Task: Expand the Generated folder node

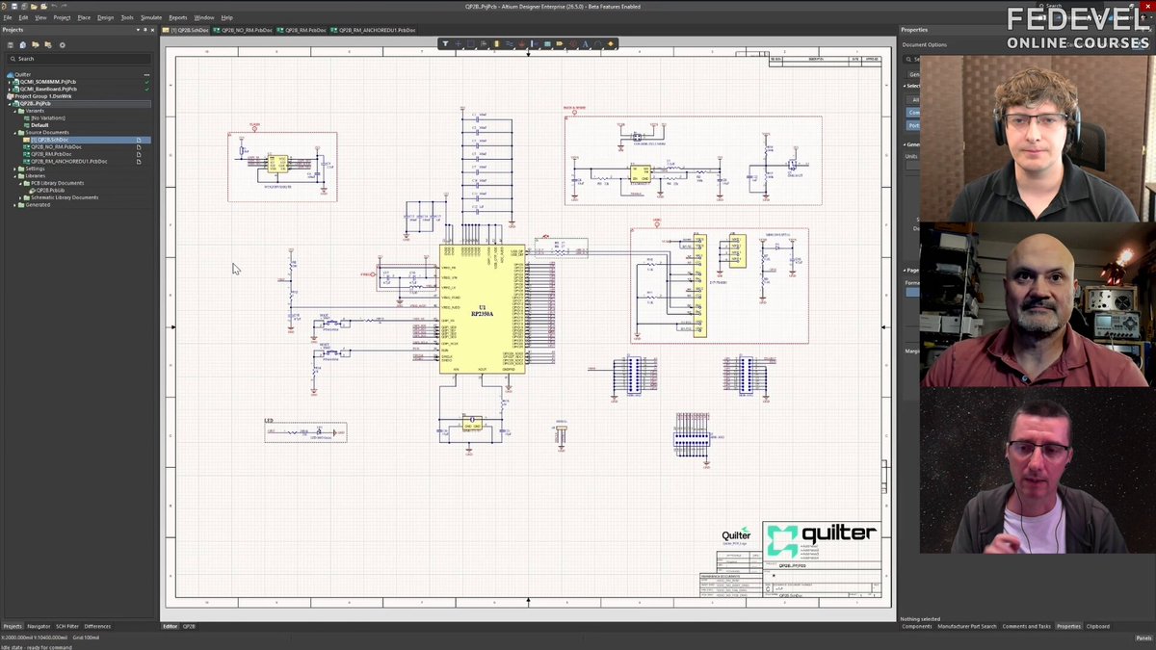Action: pos(15,205)
